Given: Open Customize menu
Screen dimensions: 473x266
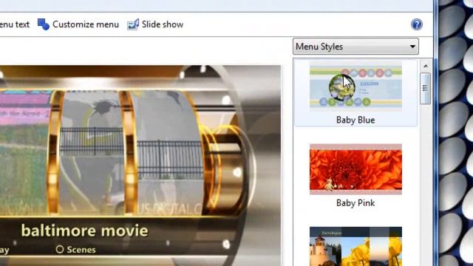Looking at the screenshot, I should 78,24.
